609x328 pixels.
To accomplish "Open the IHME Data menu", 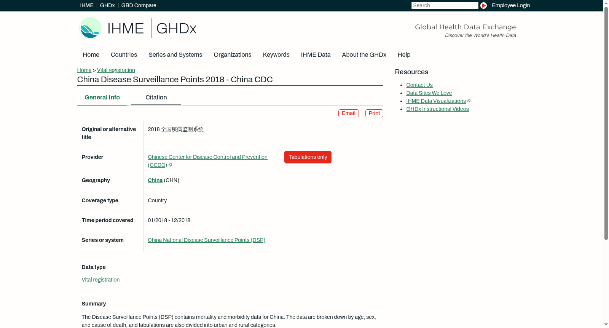I will [x=316, y=55].
